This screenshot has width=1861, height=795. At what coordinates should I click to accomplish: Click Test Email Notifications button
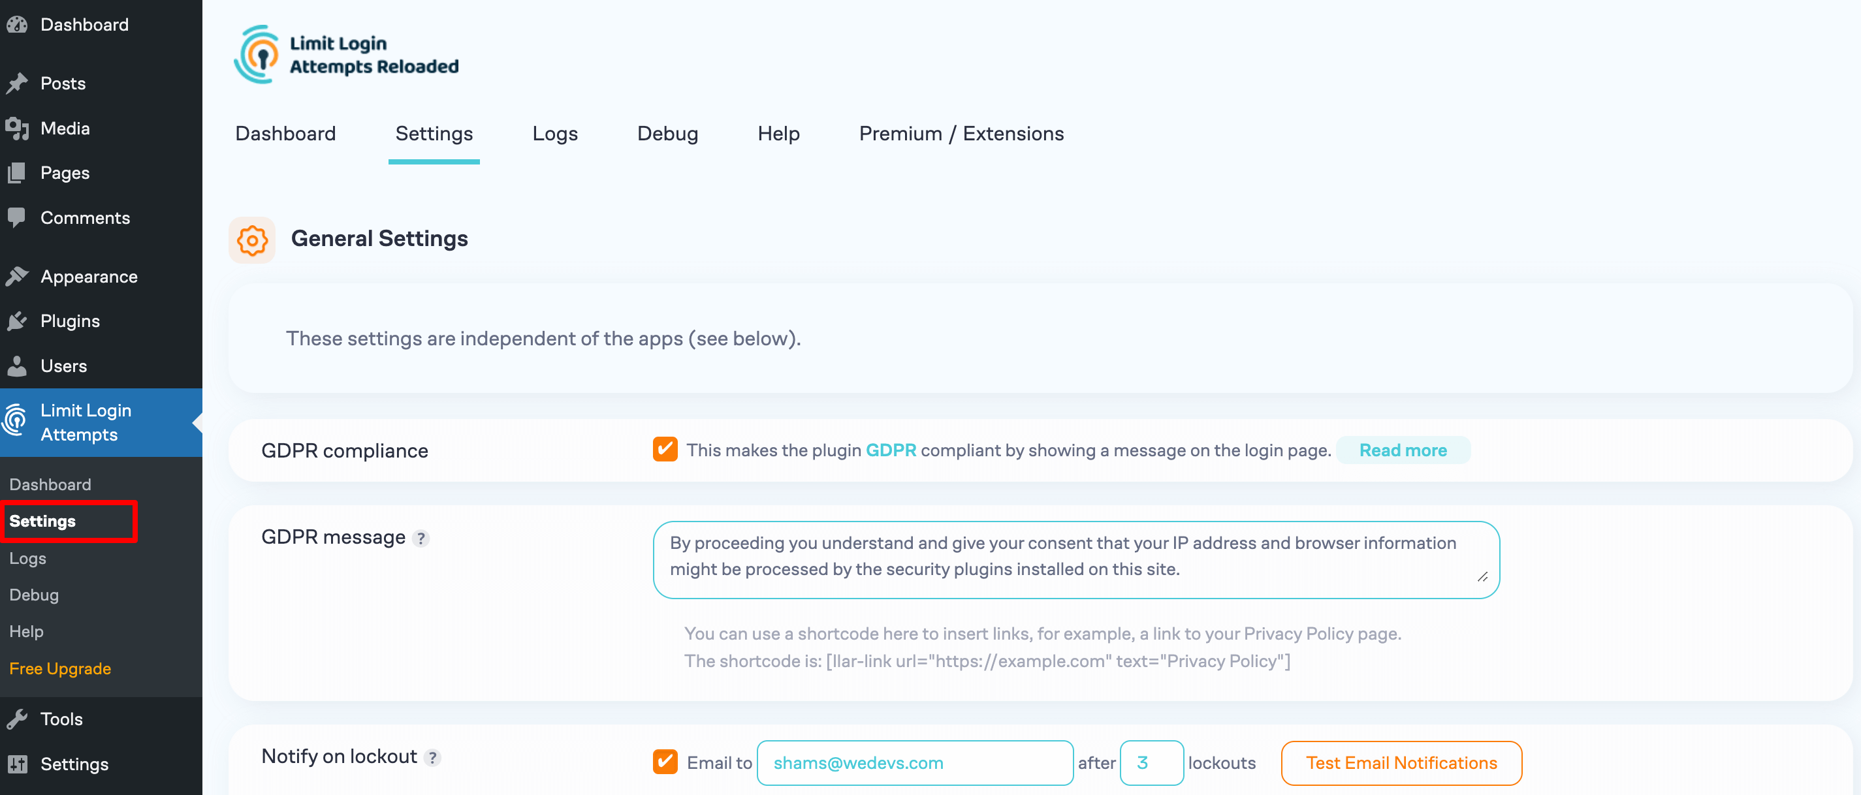[1402, 760]
